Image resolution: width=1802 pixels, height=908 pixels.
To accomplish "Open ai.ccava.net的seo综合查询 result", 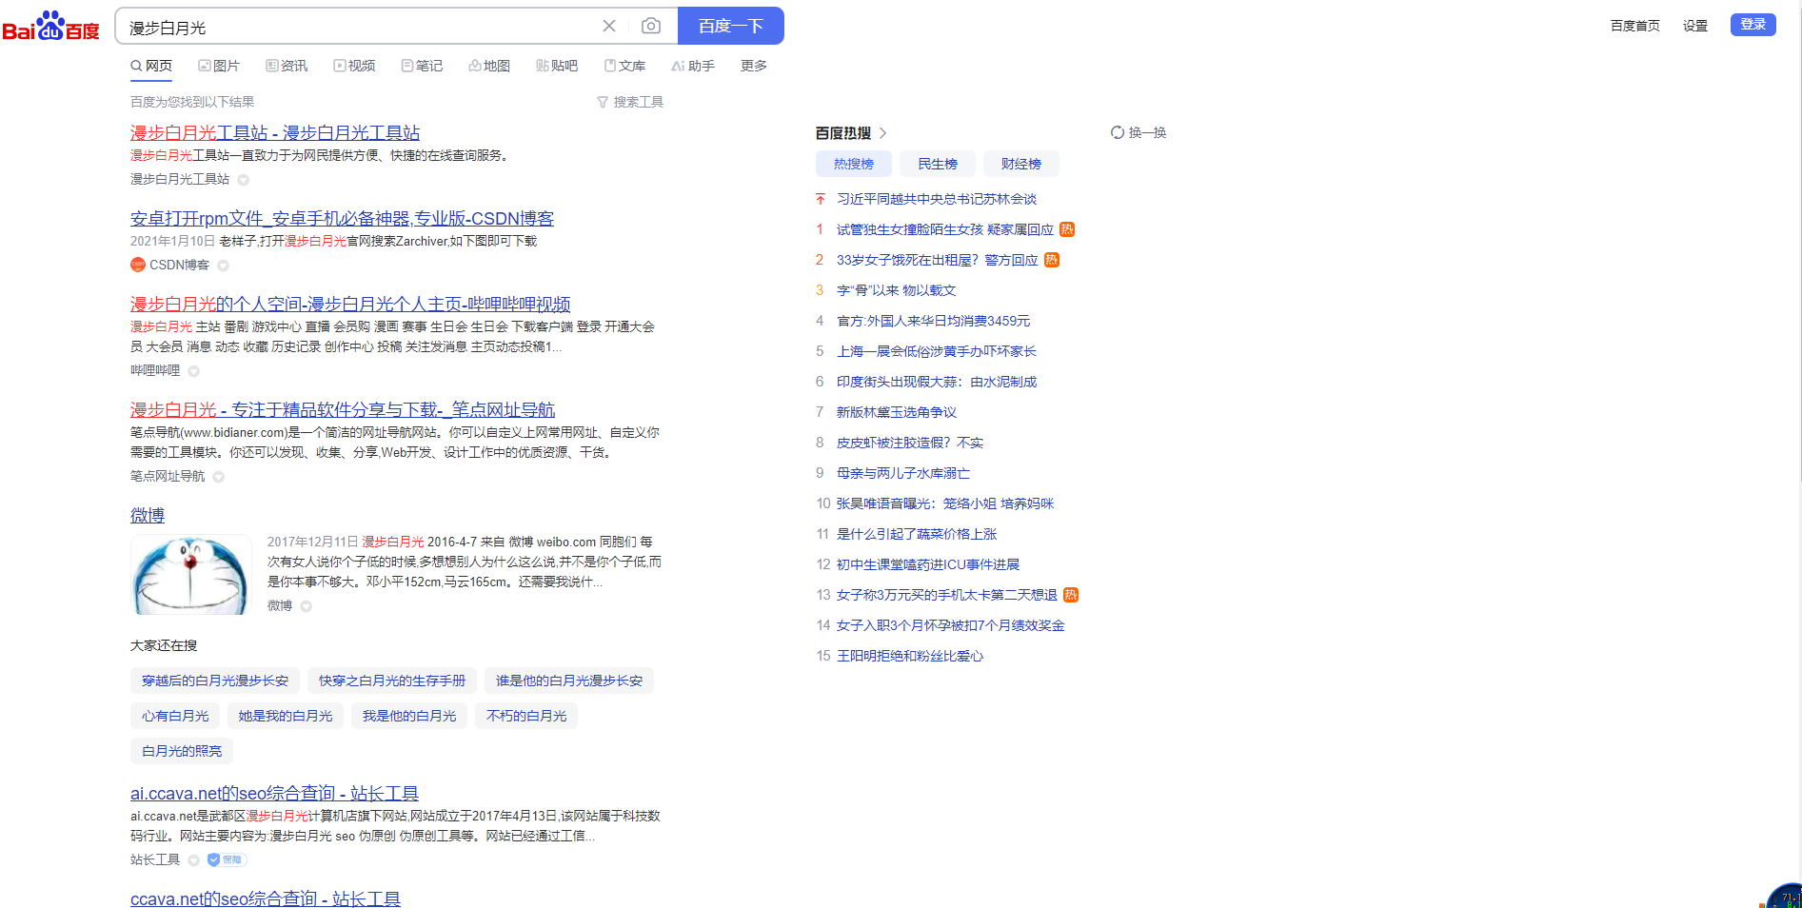I will [274, 794].
